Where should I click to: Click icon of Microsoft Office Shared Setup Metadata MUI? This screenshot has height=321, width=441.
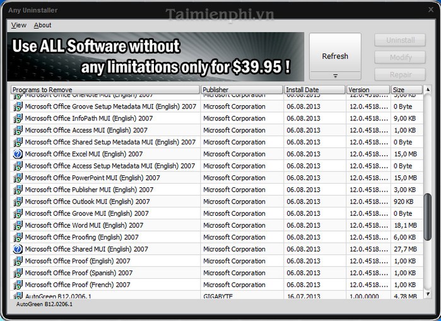(18, 143)
